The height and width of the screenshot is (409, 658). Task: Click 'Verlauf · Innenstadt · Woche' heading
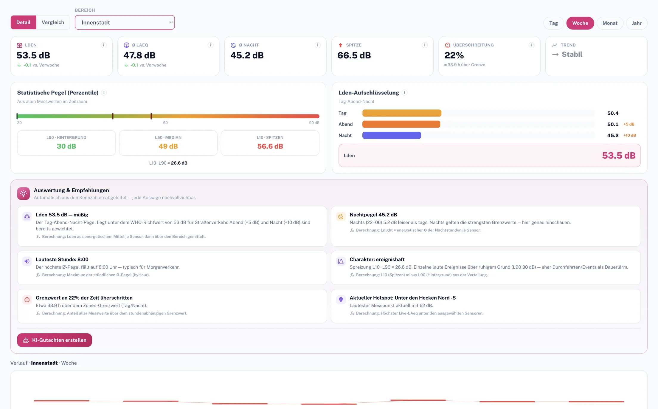pos(44,363)
